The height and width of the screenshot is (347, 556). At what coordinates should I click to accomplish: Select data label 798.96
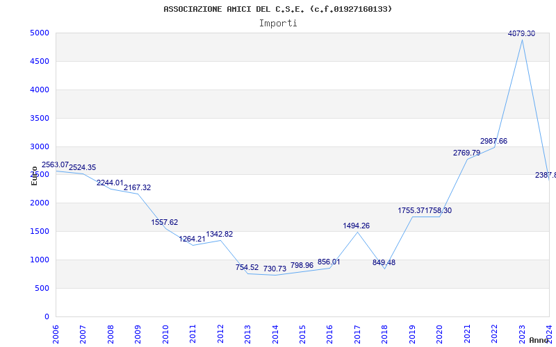coord(302,265)
